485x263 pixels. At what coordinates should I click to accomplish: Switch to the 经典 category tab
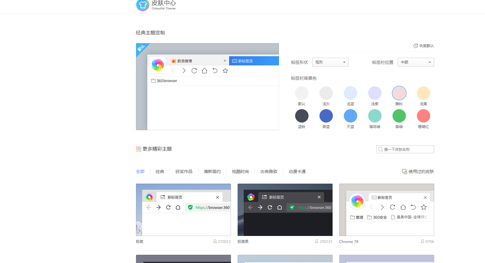[160, 171]
